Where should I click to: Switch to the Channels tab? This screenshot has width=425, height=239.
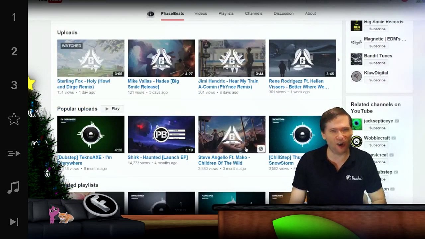[254, 14]
